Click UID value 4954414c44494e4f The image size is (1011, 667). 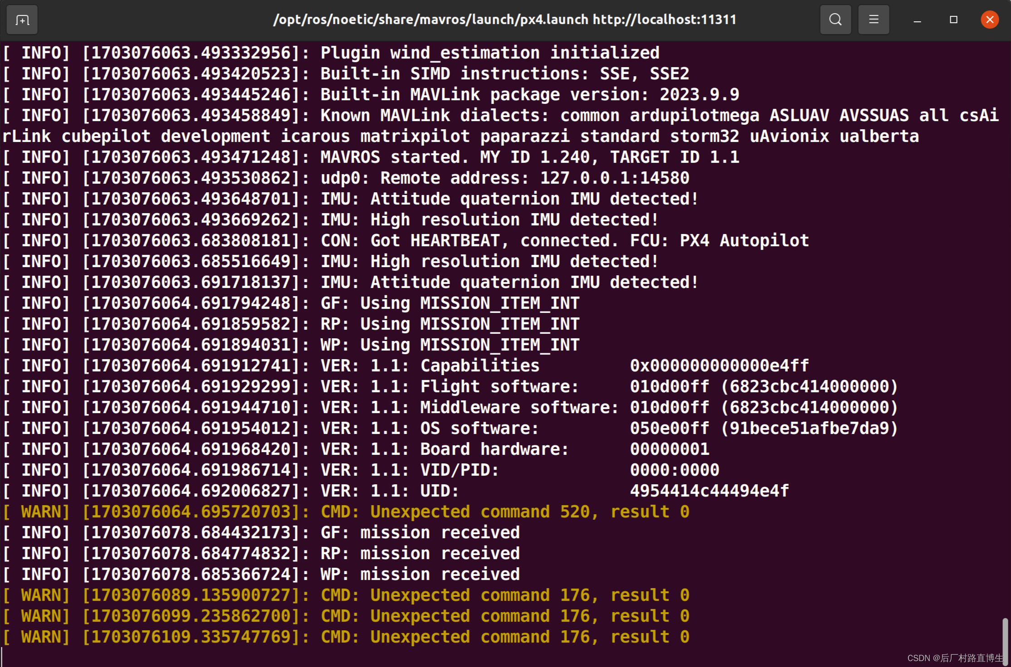709,491
